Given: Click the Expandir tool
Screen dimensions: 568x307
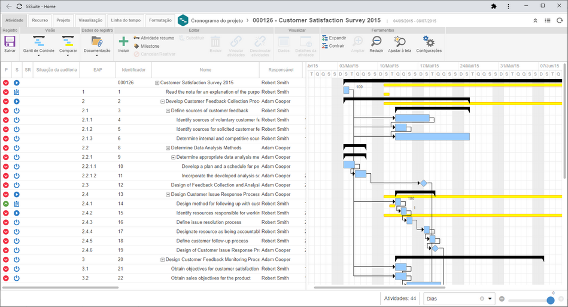Looking at the screenshot, I should coord(334,38).
